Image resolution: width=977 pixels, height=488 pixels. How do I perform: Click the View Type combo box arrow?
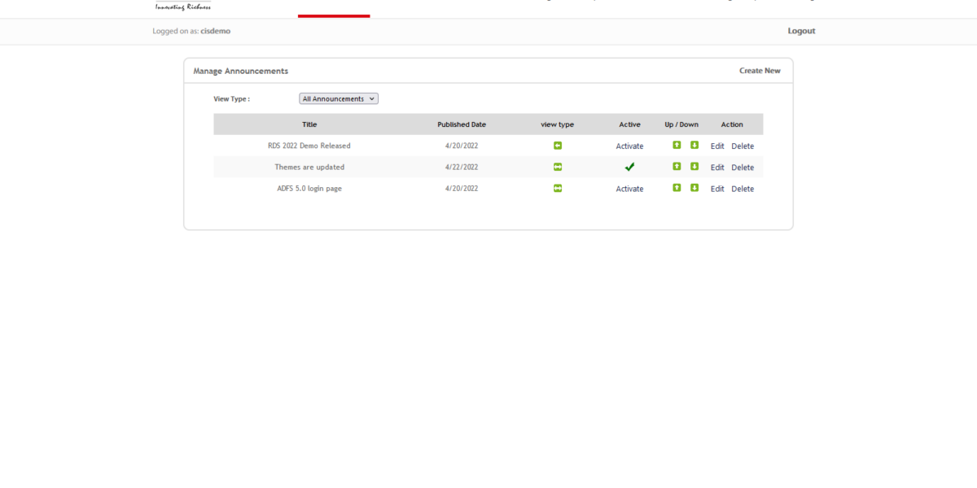[373, 98]
